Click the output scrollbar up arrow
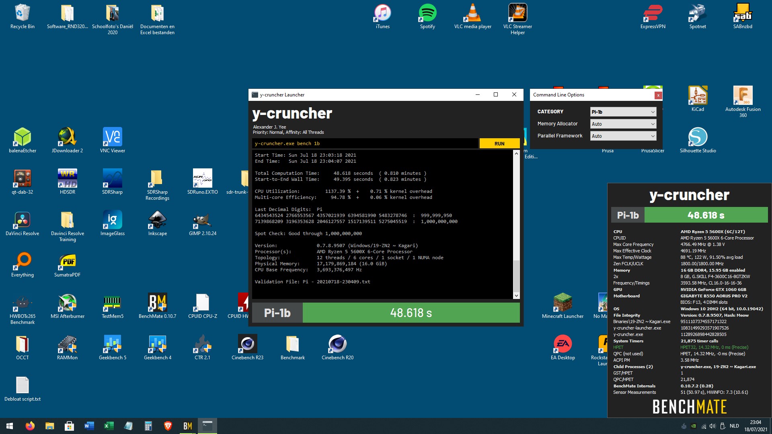Screen dimensions: 772x434 516,154
